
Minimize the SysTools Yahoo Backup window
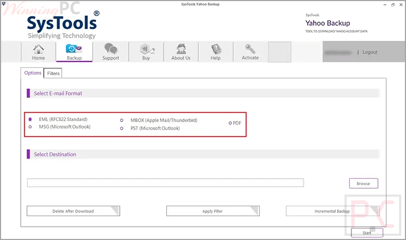tap(385, 5)
